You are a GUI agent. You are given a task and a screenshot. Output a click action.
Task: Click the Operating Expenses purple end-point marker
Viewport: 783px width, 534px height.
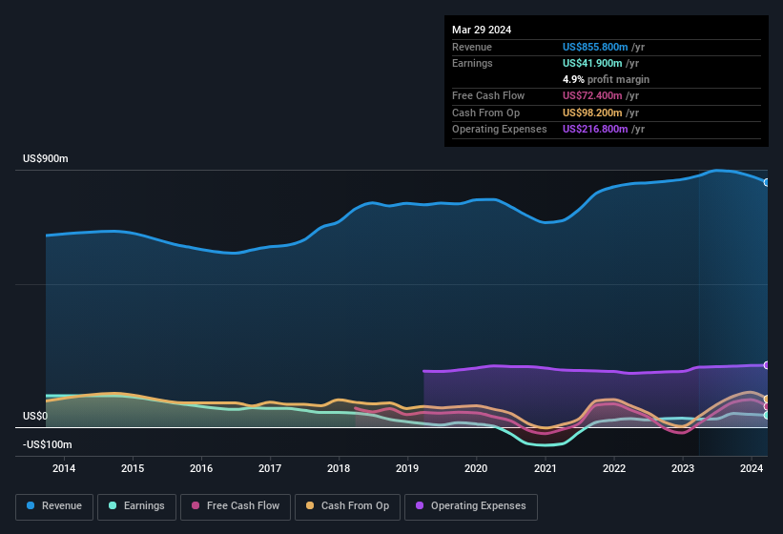(767, 365)
